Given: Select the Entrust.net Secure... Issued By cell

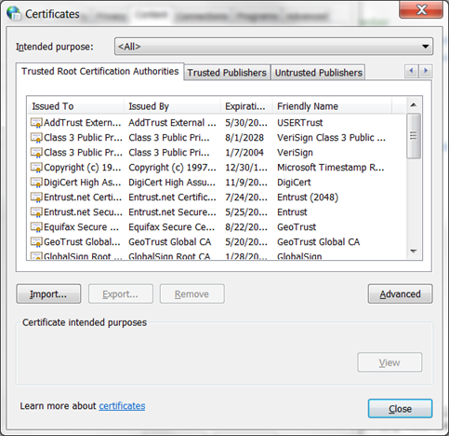Looking at the screenshot, I should (172, 212).
